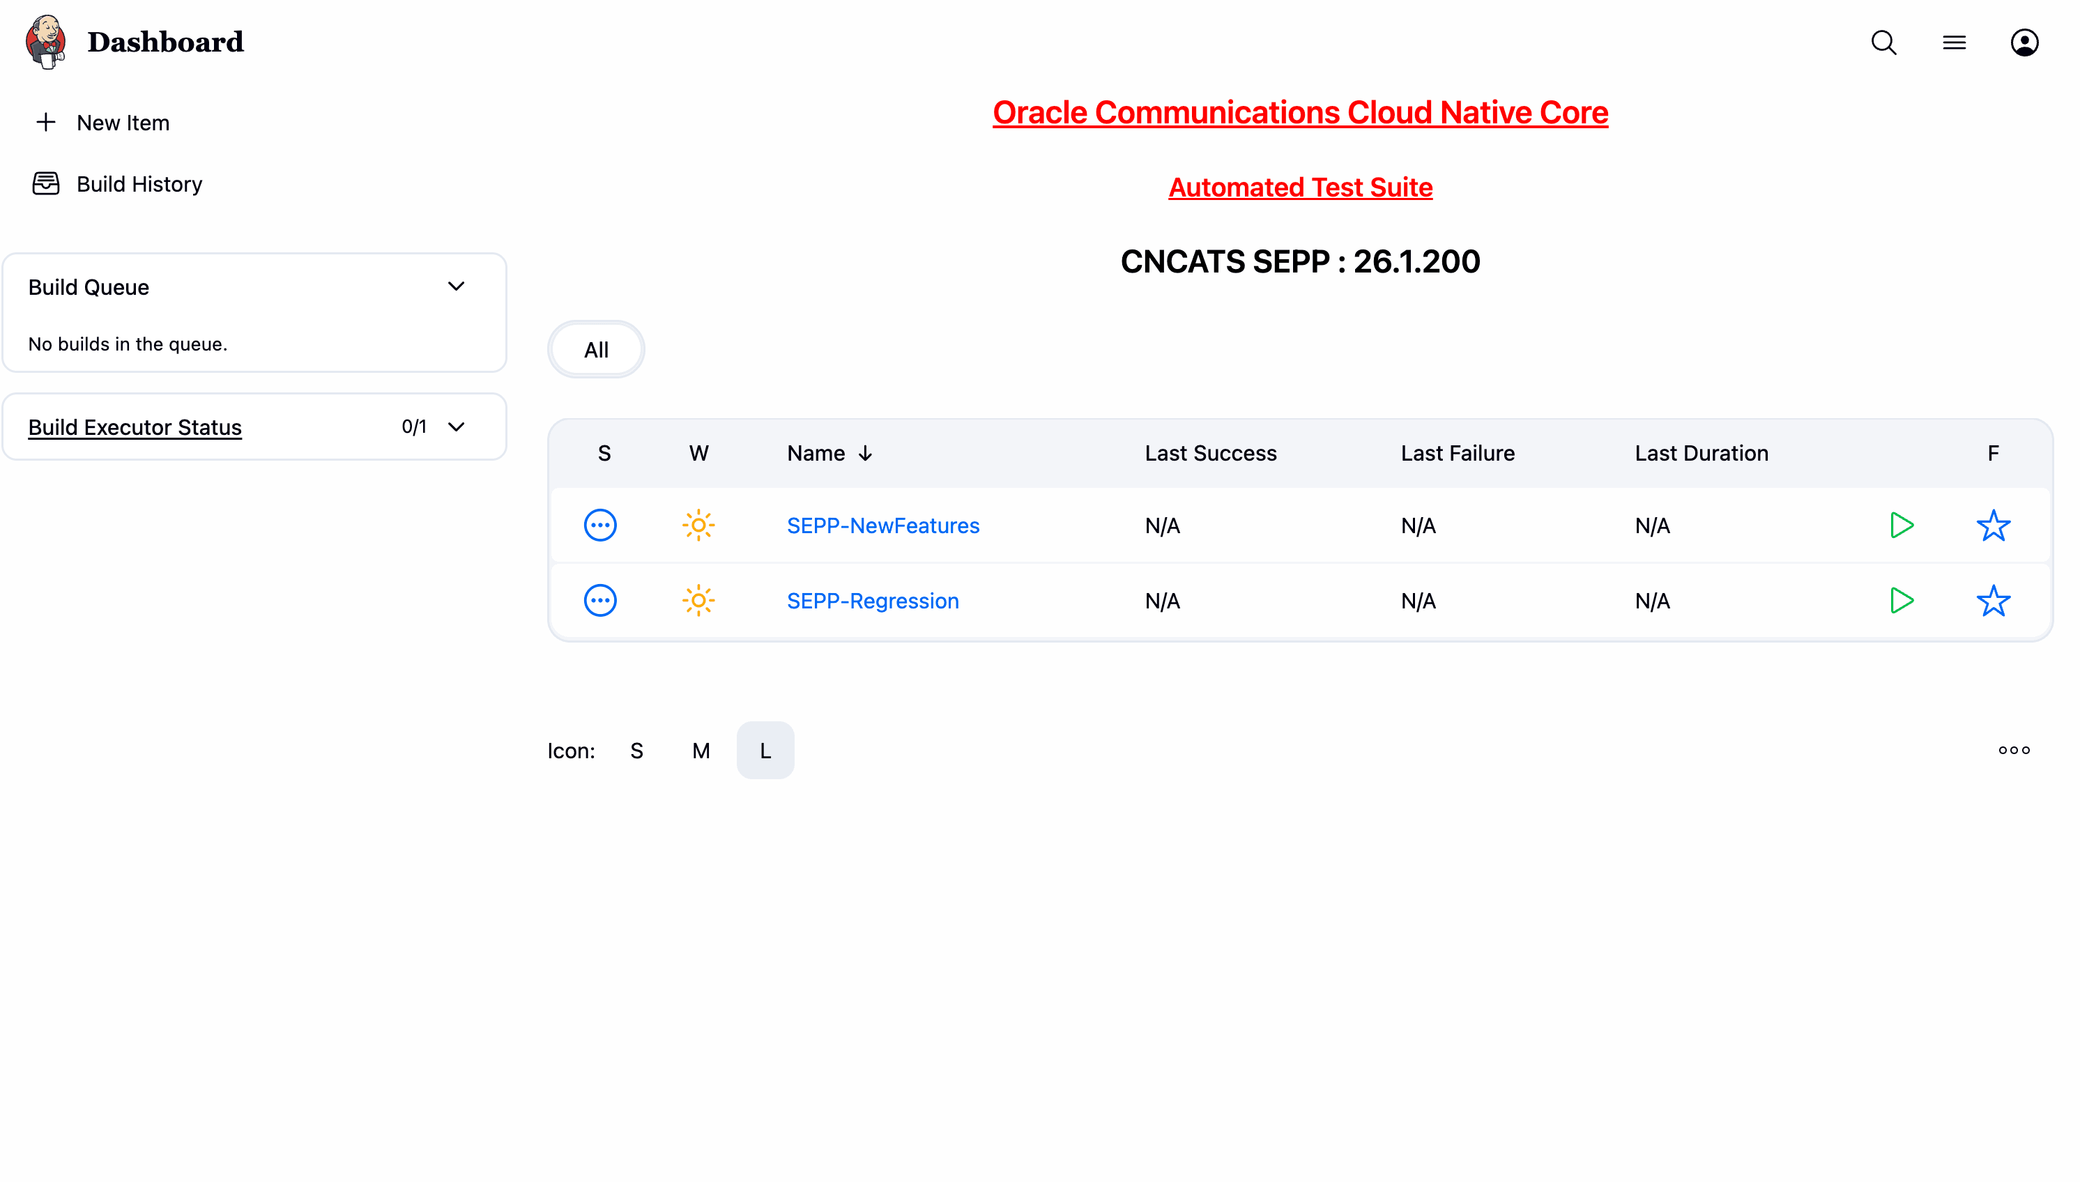Collapse the Build Queue panel
This screenshot has width=2080, height=1182.
point(457,286)
